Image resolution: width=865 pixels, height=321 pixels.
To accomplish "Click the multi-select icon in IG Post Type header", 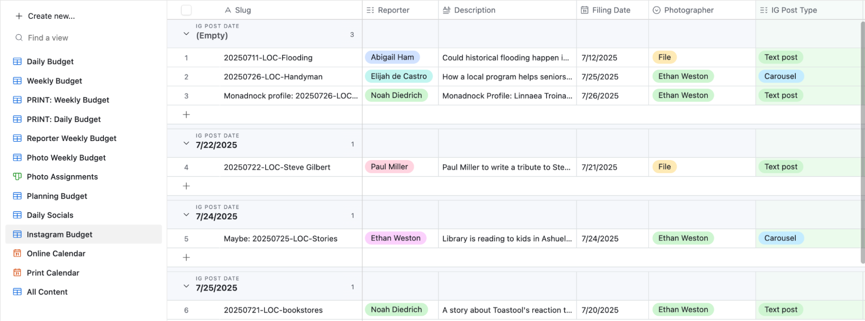I will tap(764, 10).
